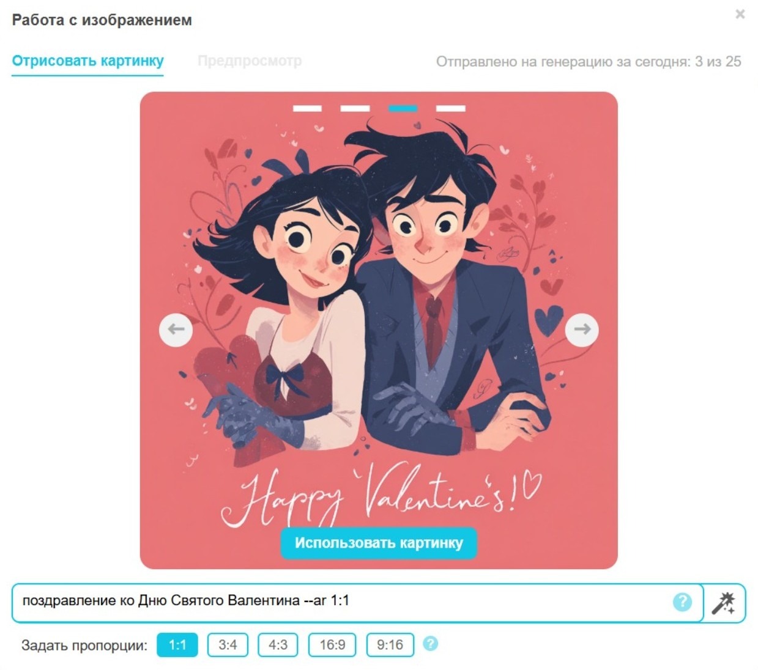This screenshot has height=670, width=758.
Task: Choose the 9:16 aspect ratio
Action: 390,645
